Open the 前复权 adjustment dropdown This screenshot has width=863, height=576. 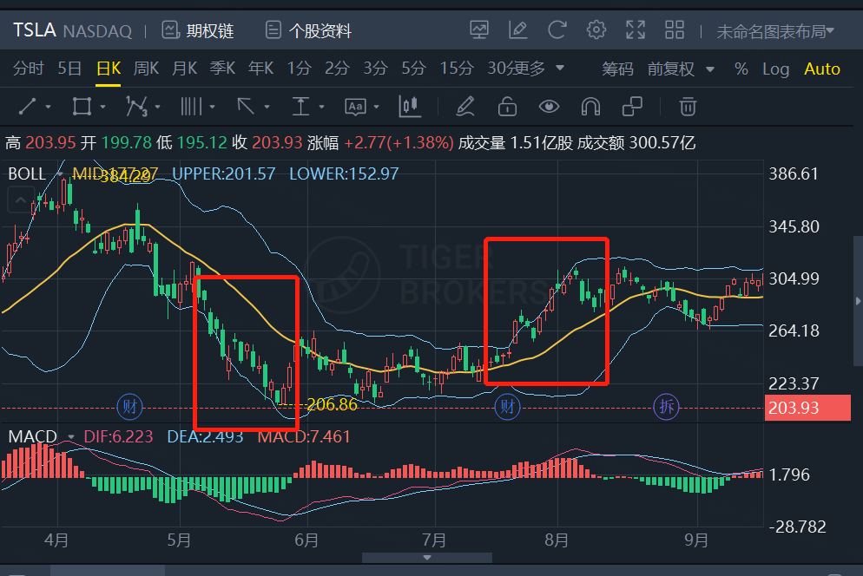(681, 69)
